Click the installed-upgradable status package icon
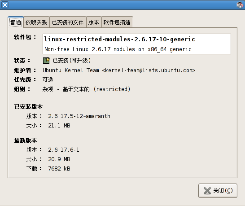The width and height of the screenshot is (245, 206). 46,61
